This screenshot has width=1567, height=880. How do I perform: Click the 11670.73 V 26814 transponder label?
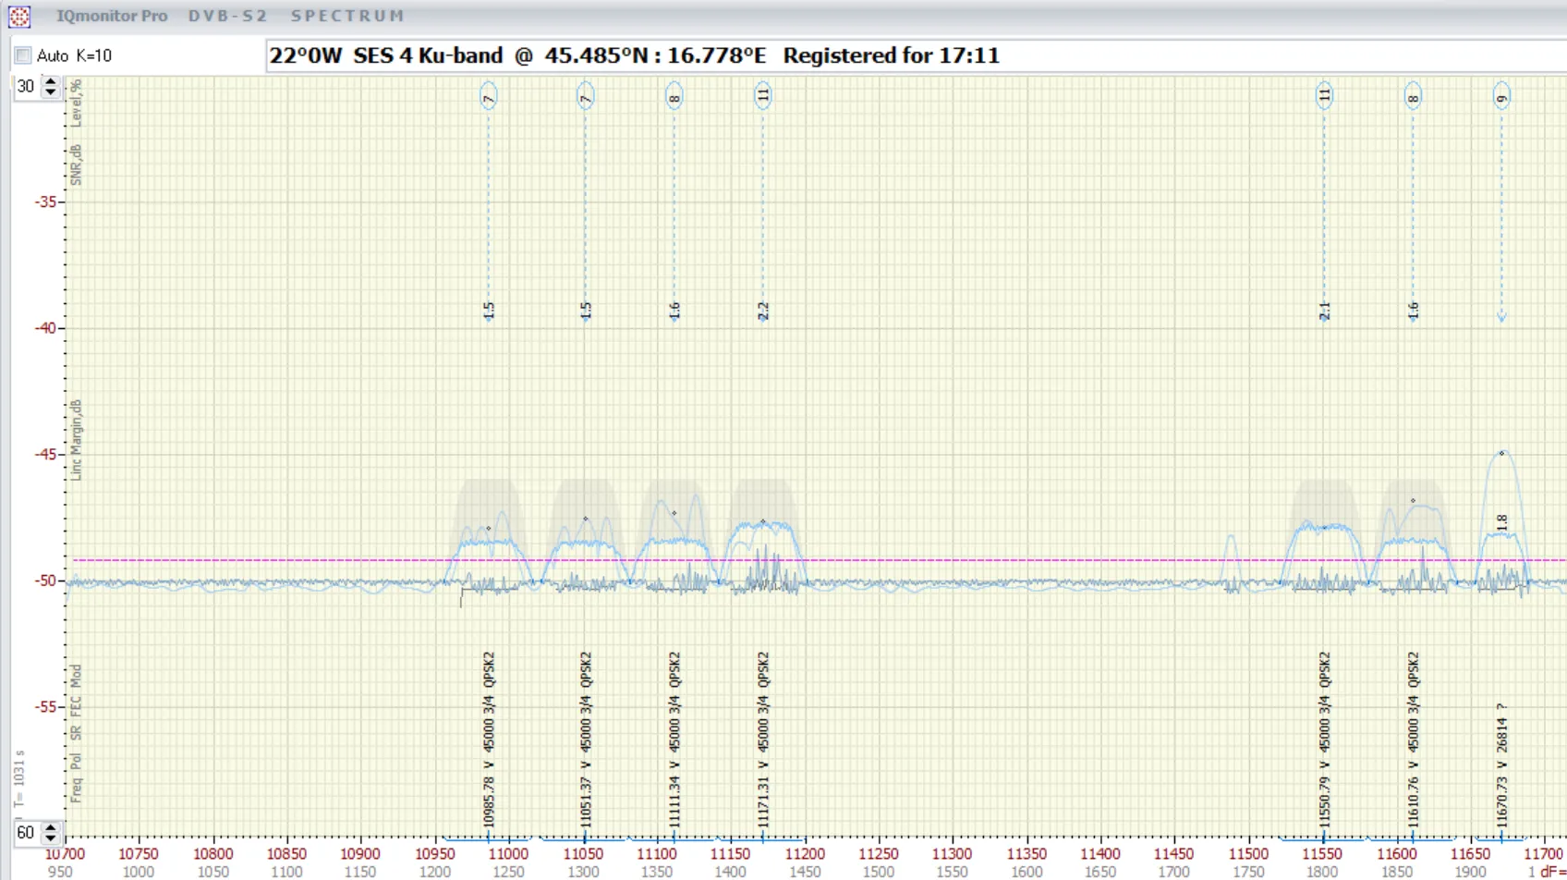(x=1501, y=765)
